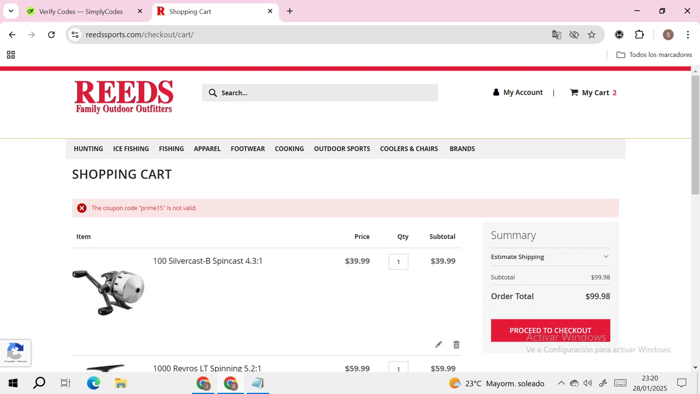This screenshot has height=394, width=700.
Task: Open My Account link
Action: click(518, 92)
